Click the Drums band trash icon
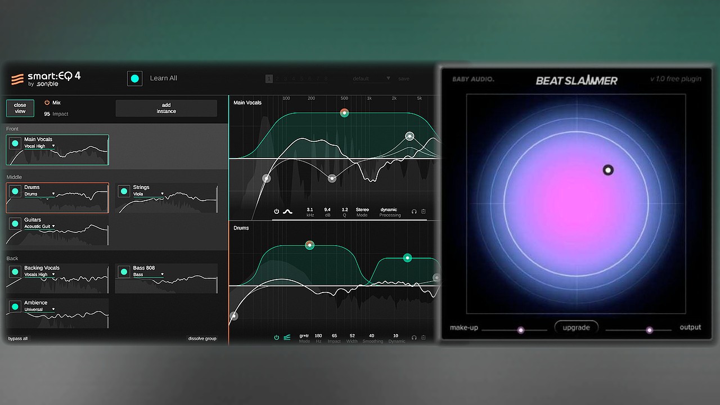Screen dimensions: 720x405 tap(424, 337)
